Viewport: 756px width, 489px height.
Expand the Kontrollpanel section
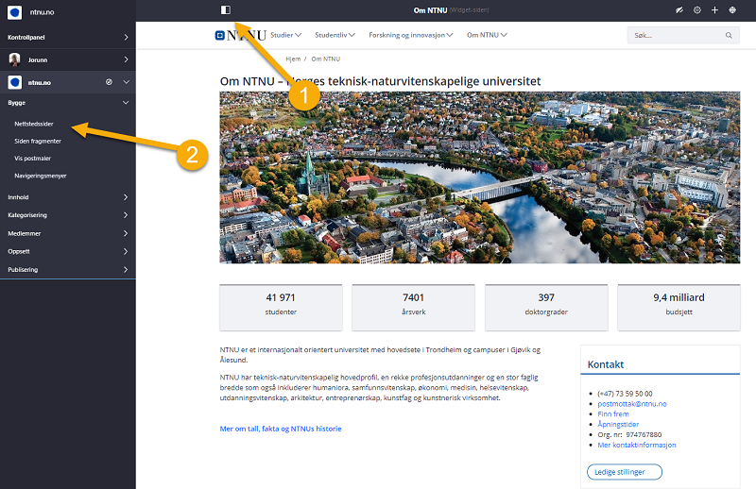[67, 37]
